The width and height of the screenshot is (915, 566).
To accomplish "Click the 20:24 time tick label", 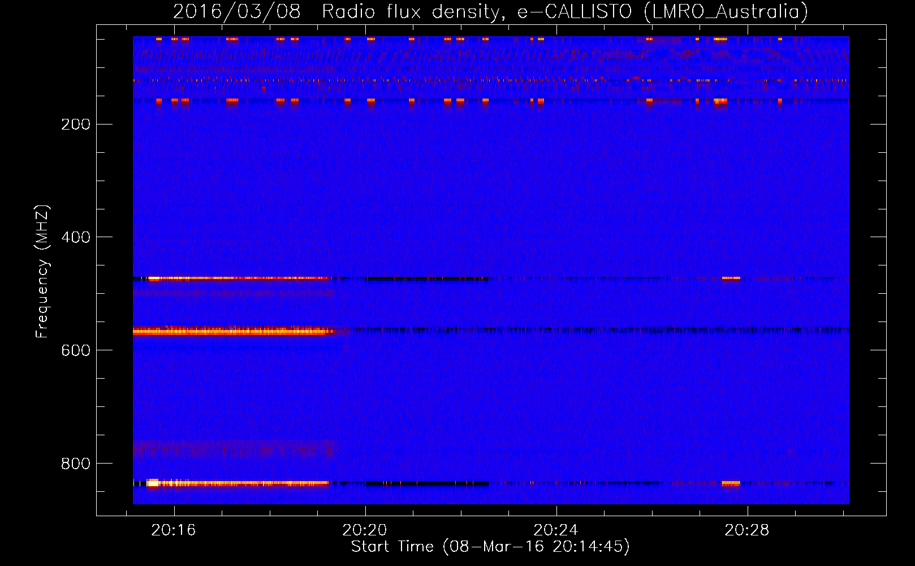I will click(x=556, y=530).
